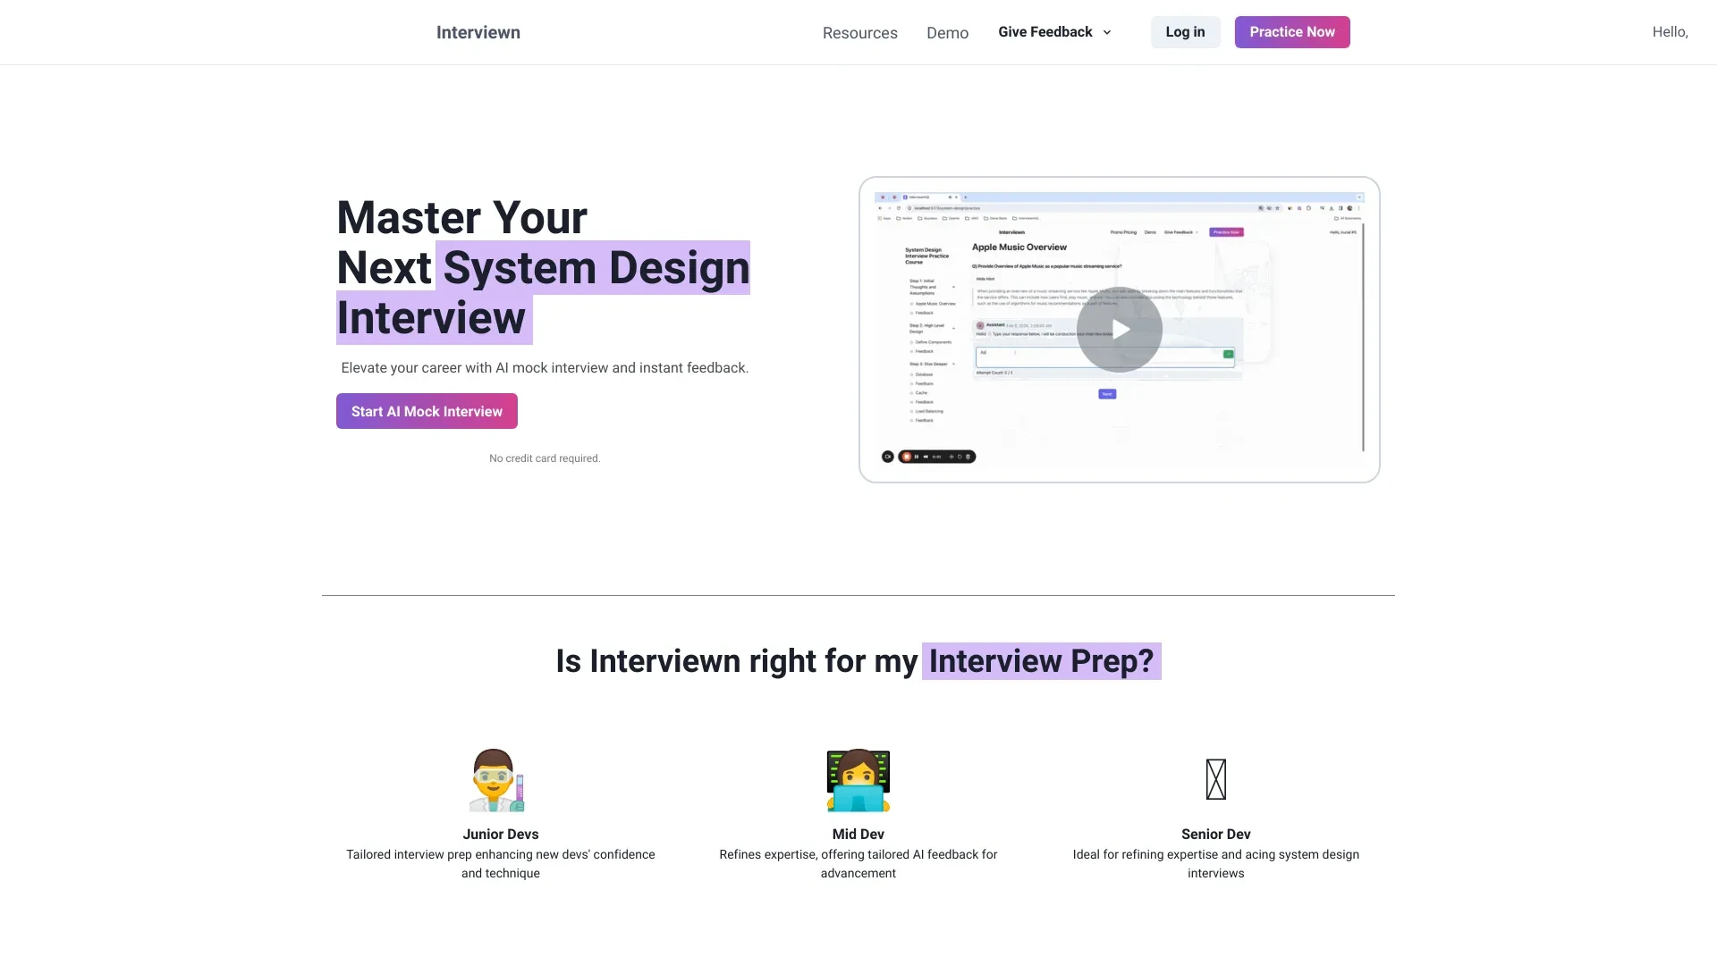Click the purple Practice Now button
This screenshot has width=1717, height=965.
click(x=1291, y=32)
